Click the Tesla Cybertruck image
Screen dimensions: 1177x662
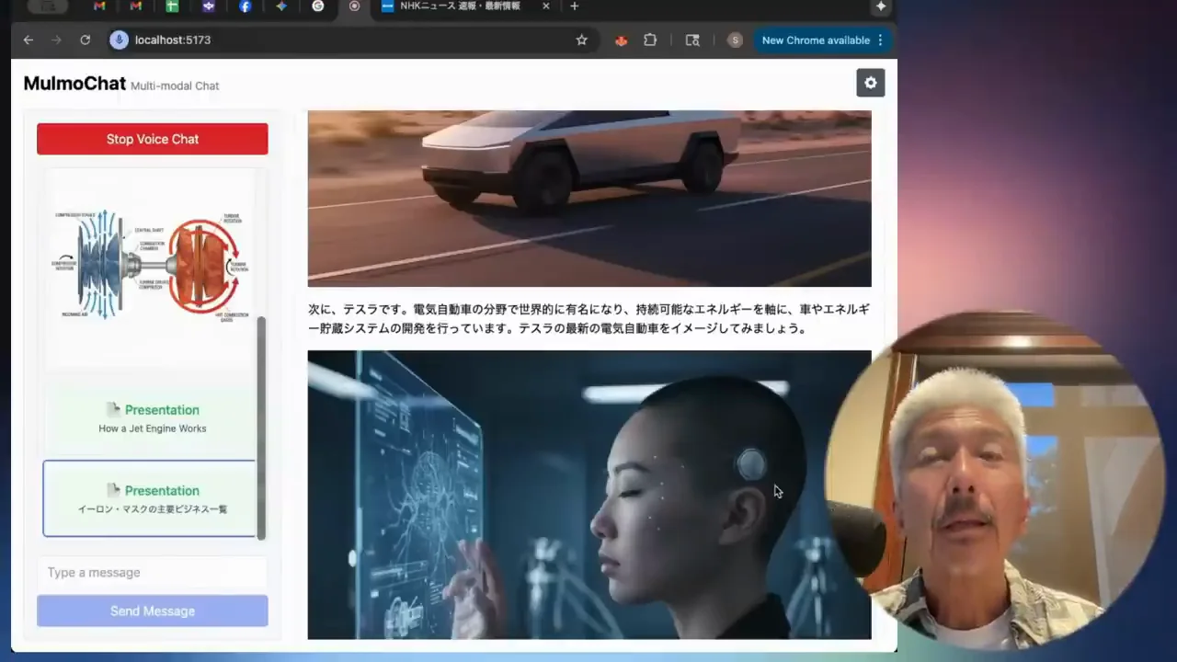click(x=589, y=199)
